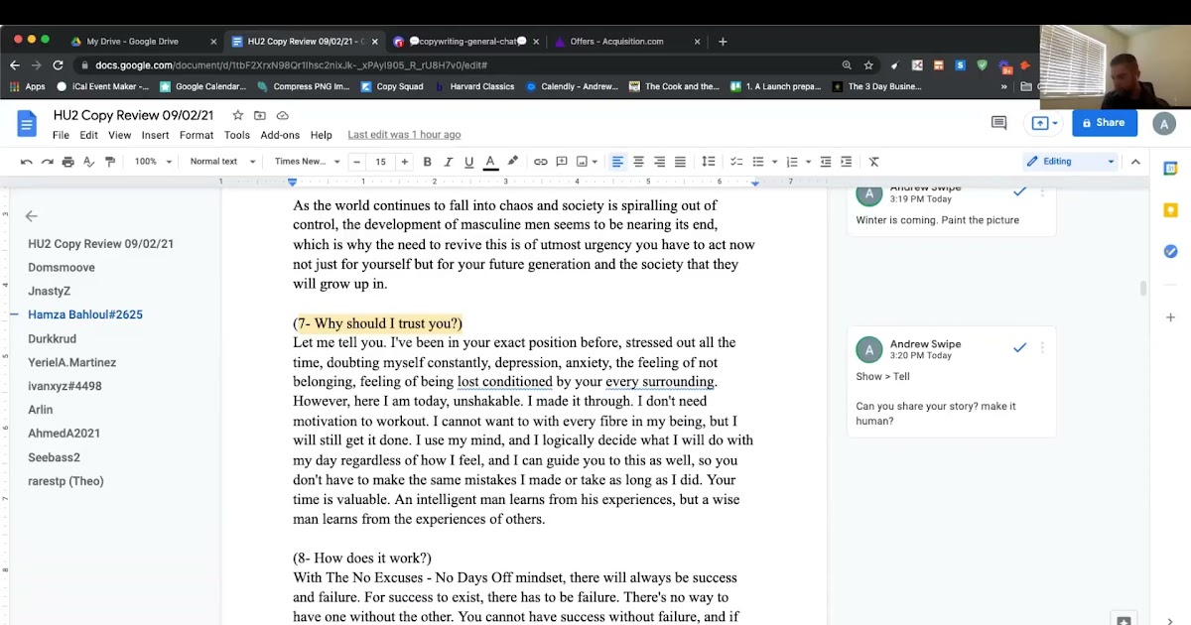Toggle bold formatting
Image resolution: width=1191 pixels, height=625 pixels.
[x=427, y=162]
